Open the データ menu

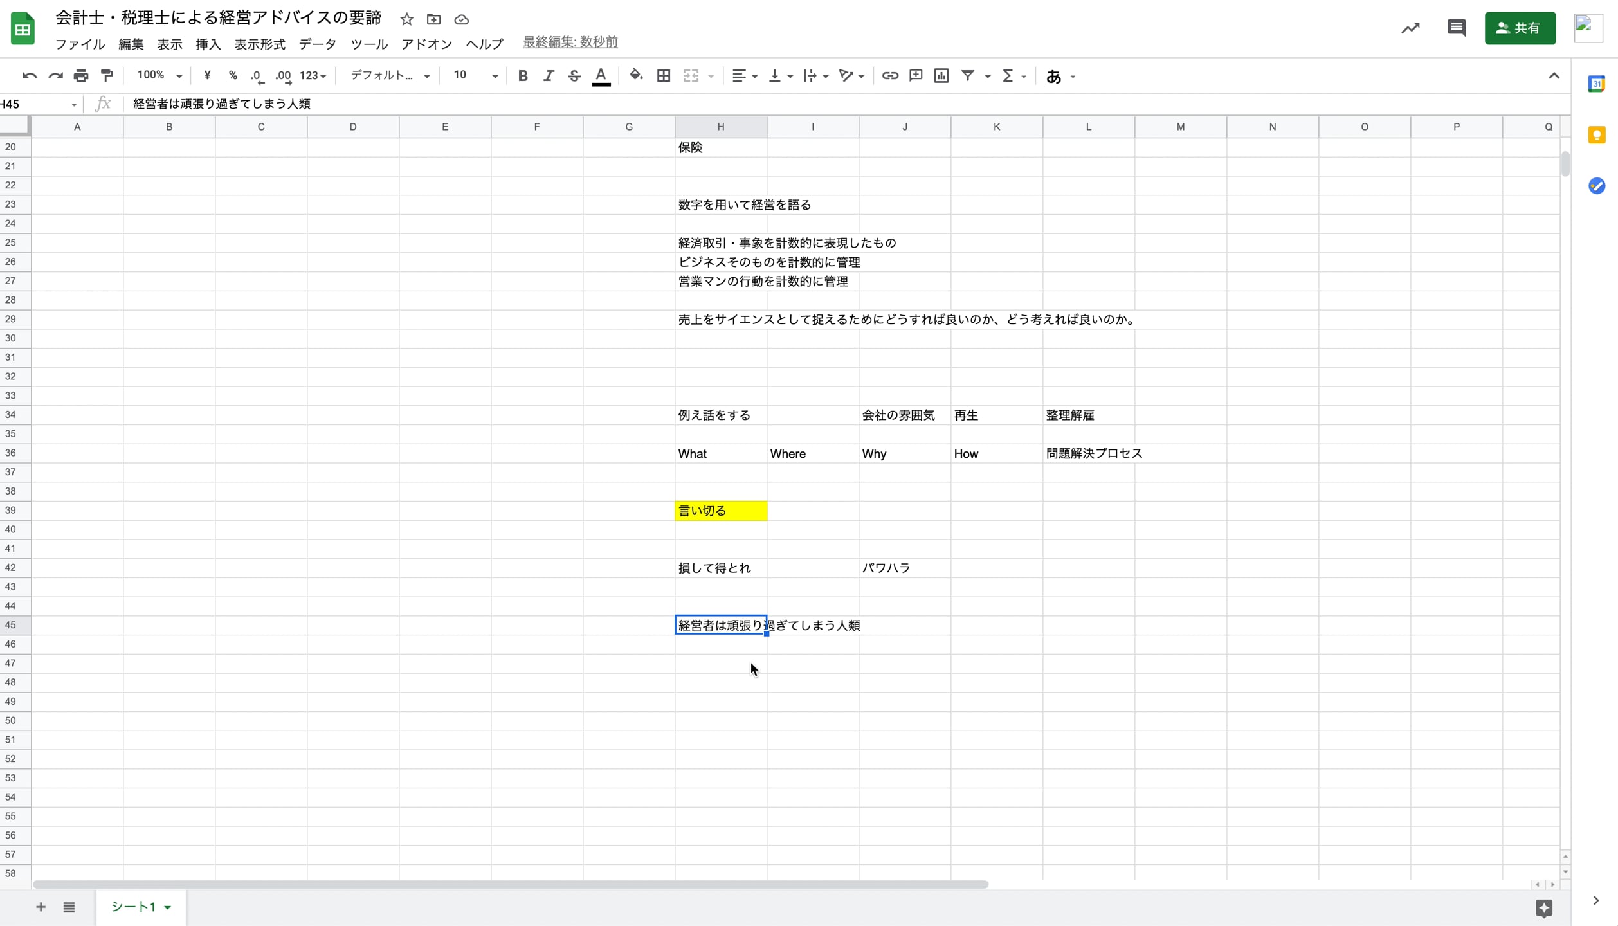pyautogui.click(x=317, y=44)
